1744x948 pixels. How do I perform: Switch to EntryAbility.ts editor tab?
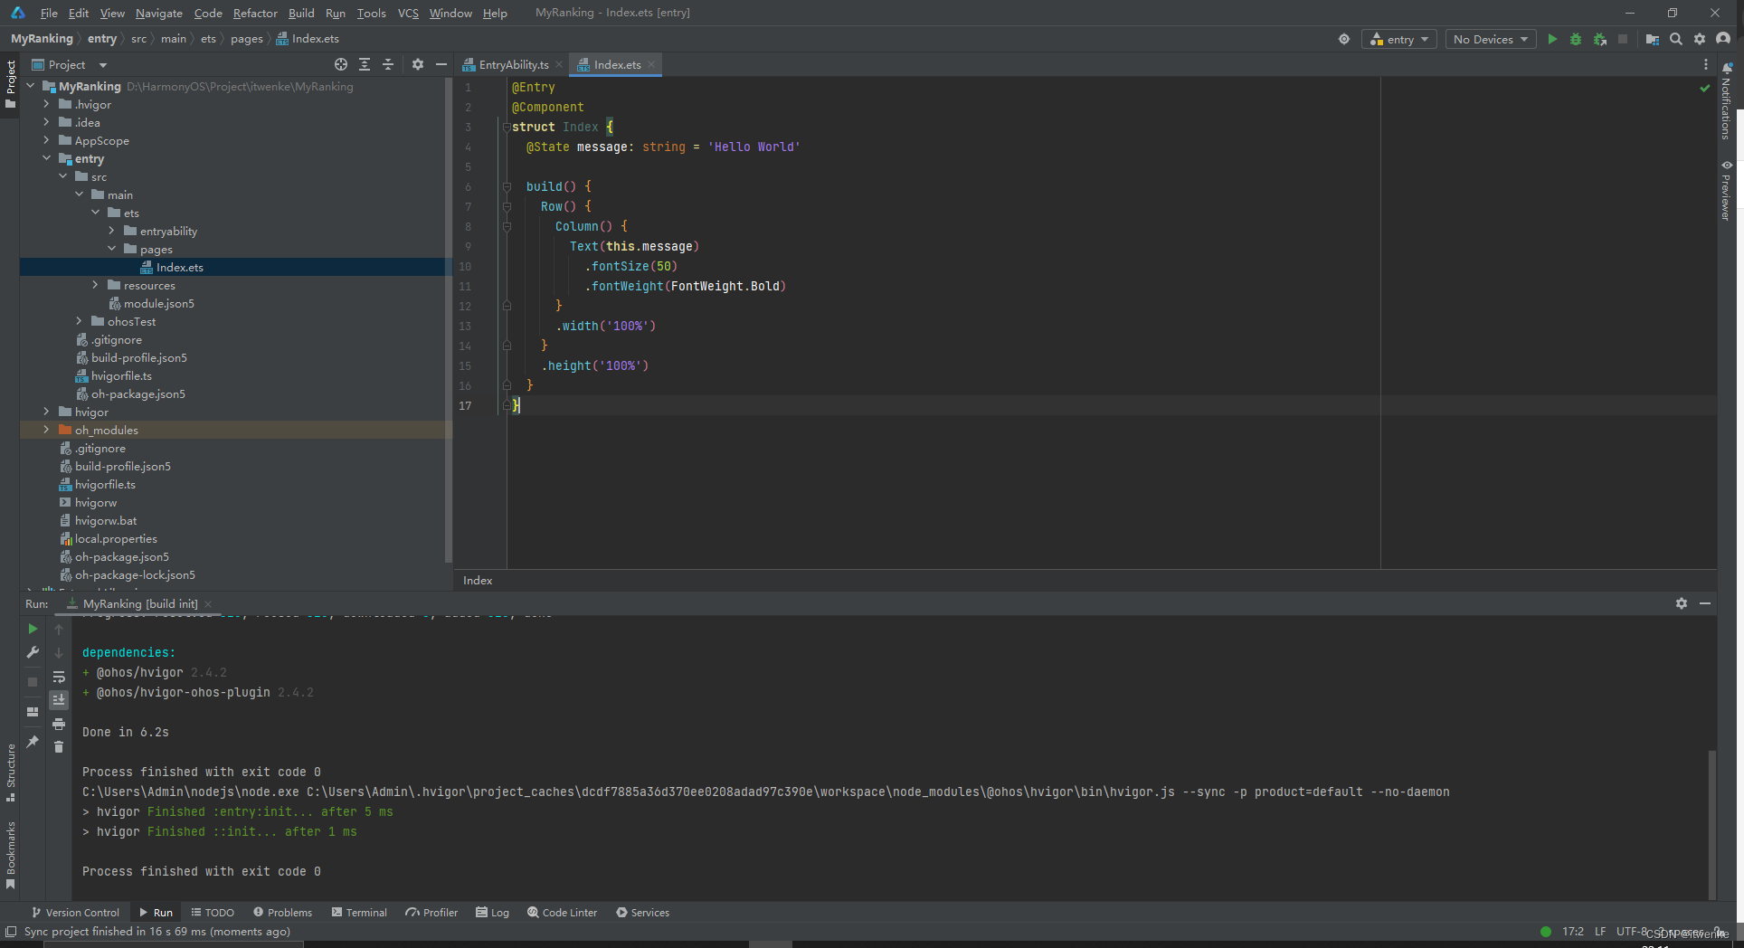(x=513, y=64)
